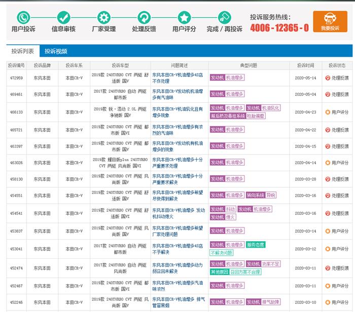
Task: Click the 用户评分 status icon for complaint 463026
Action: click(x=328, y=163)
